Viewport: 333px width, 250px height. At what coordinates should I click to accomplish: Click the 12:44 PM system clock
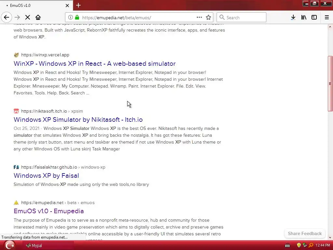(323, 245)
